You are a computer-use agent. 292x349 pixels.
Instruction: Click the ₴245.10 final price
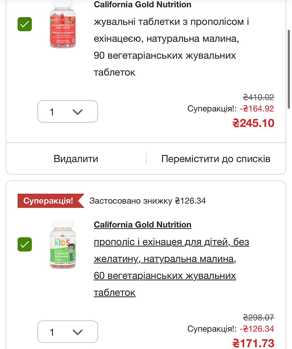tap(253, 123)
